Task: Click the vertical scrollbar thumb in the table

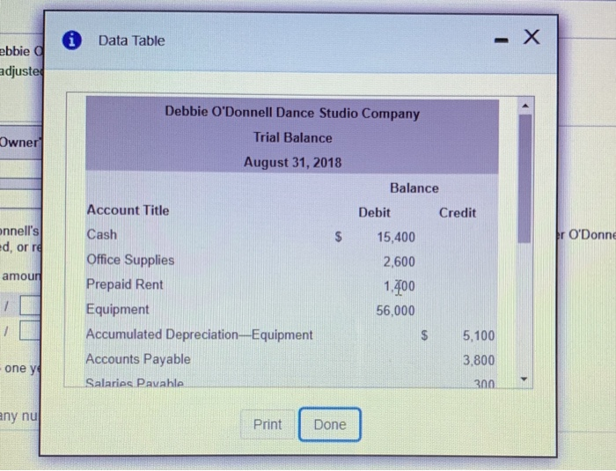Action: pos(524,179)
